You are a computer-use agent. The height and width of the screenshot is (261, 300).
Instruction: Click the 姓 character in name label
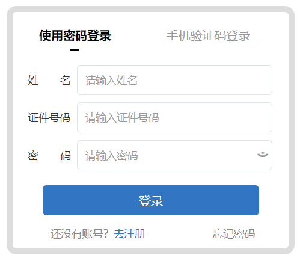tap(33, 80)
